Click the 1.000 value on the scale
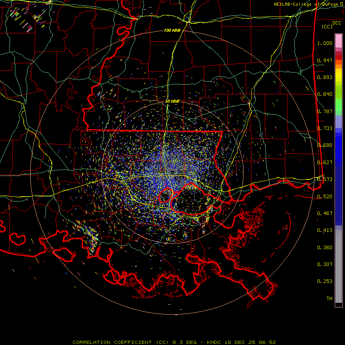This screenshot has width=345, height=345. [x=325, y=43]
